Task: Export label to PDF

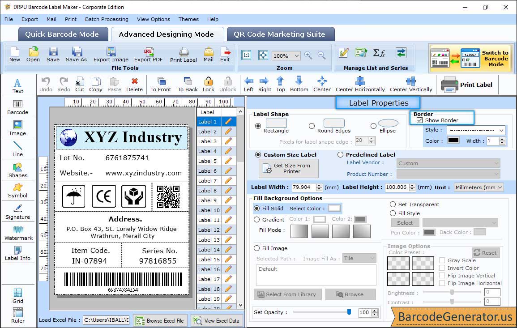Action: pos(148,55)
